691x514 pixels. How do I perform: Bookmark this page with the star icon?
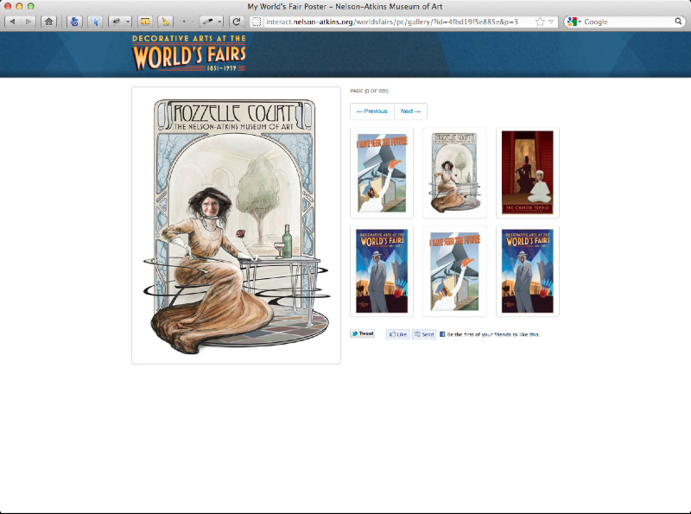[x=540, y=22]
